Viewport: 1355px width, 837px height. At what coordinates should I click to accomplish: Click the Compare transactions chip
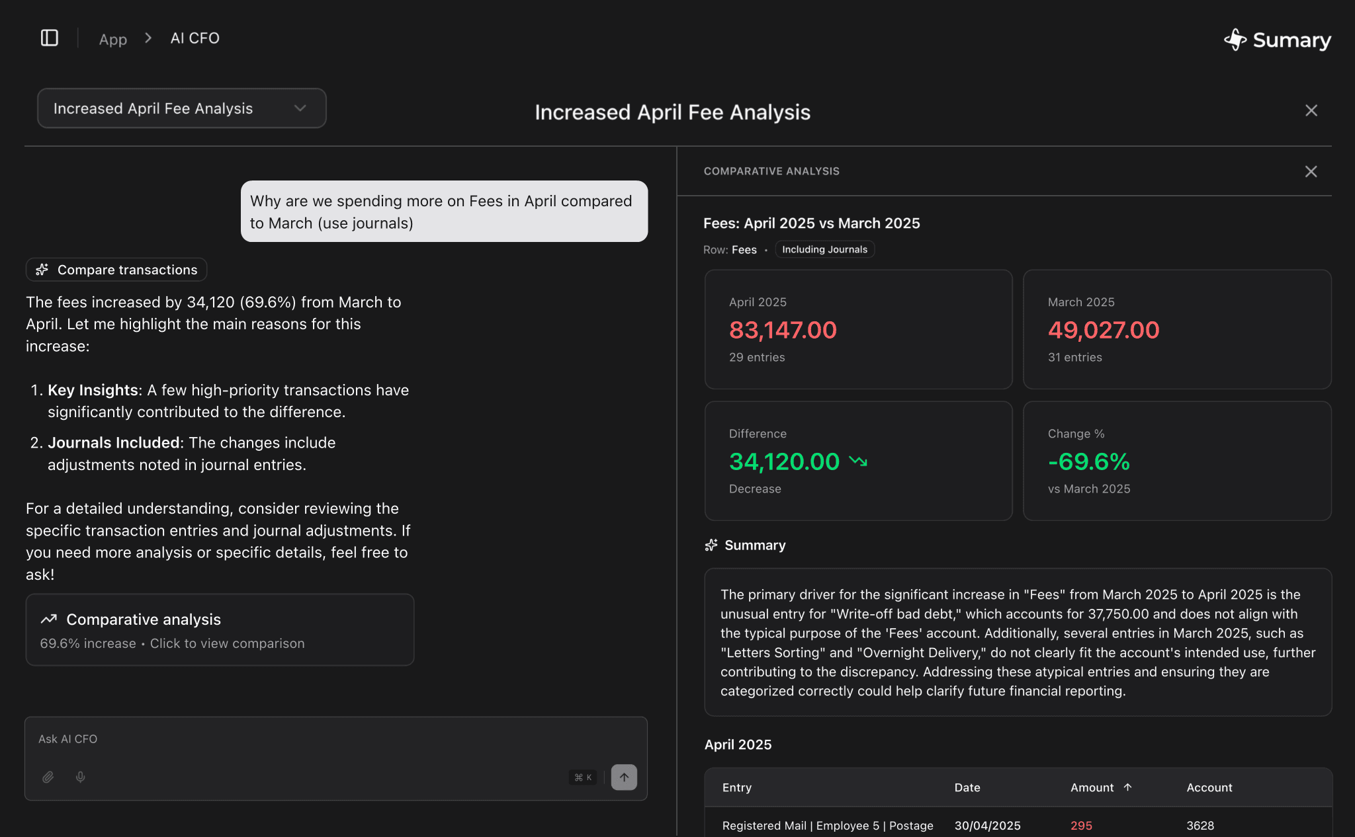coord(116,270)
